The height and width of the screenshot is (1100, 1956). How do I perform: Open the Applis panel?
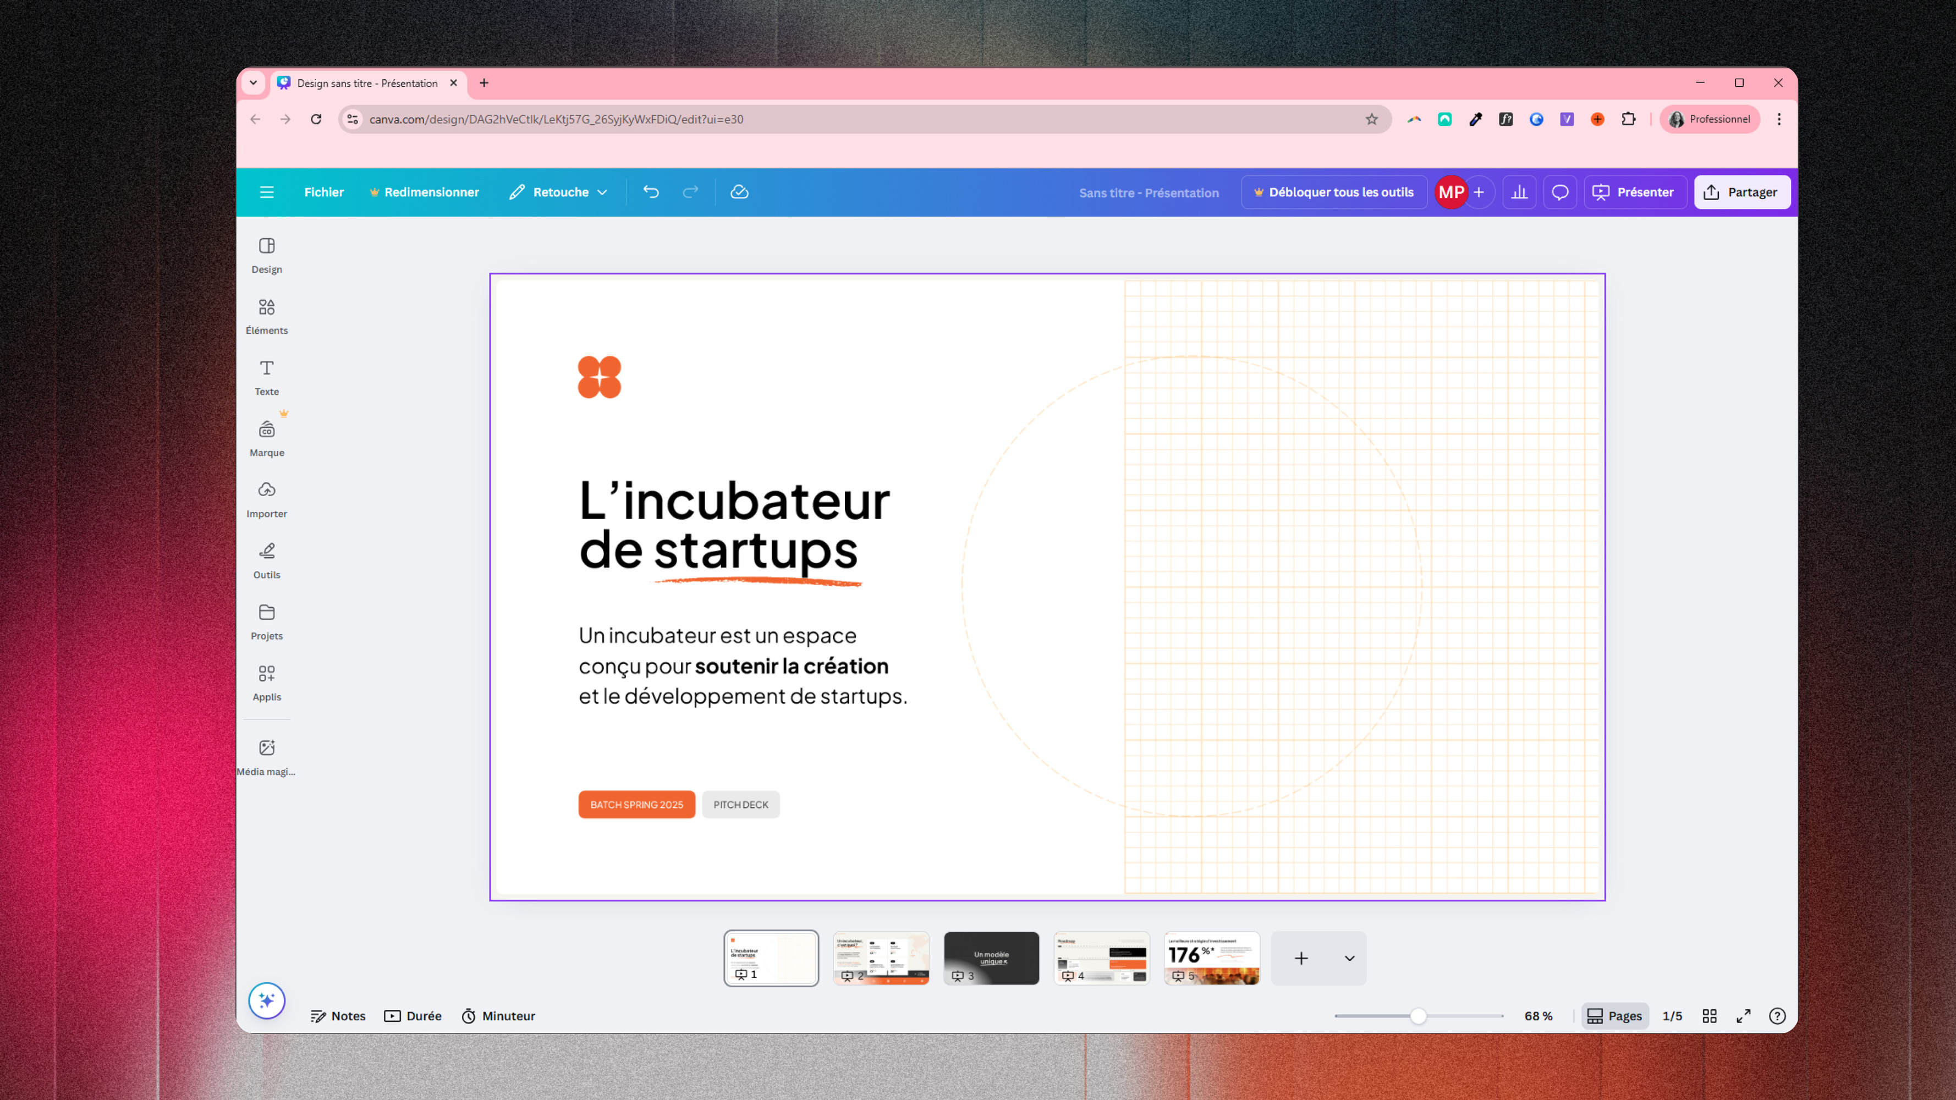pos(267,683)
